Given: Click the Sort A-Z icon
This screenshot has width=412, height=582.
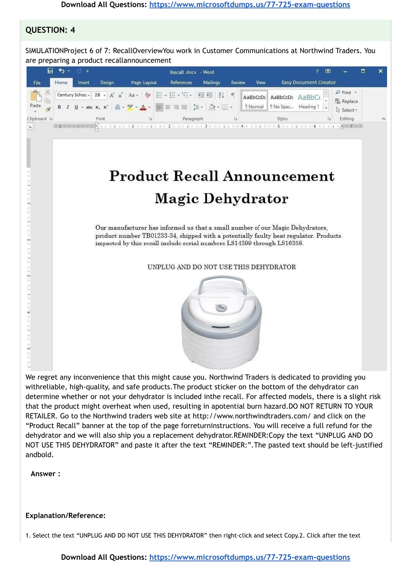Looking at the screenshot, I should click(x=221, y=95).
